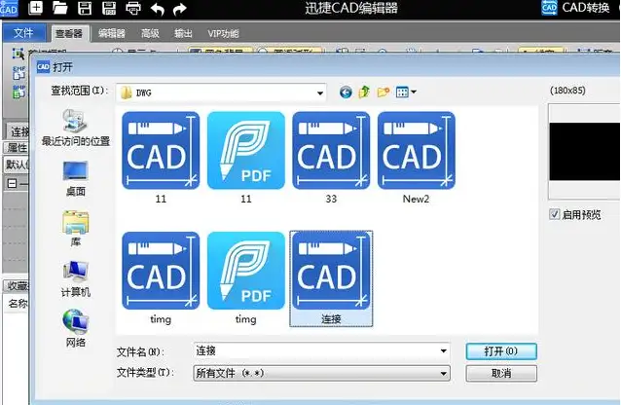Click the Up one level folder icon
Screen dimensions: 621x405
364,92
